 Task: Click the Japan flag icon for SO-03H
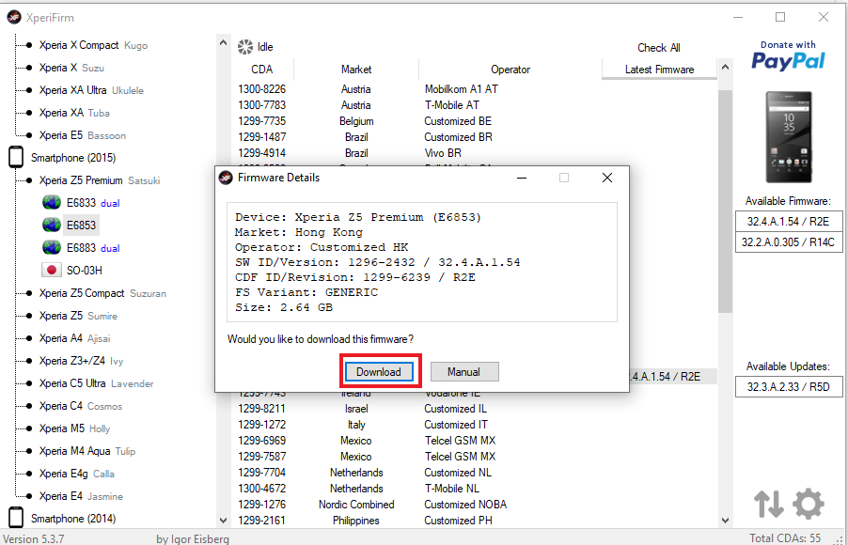[x=52, y=271]
